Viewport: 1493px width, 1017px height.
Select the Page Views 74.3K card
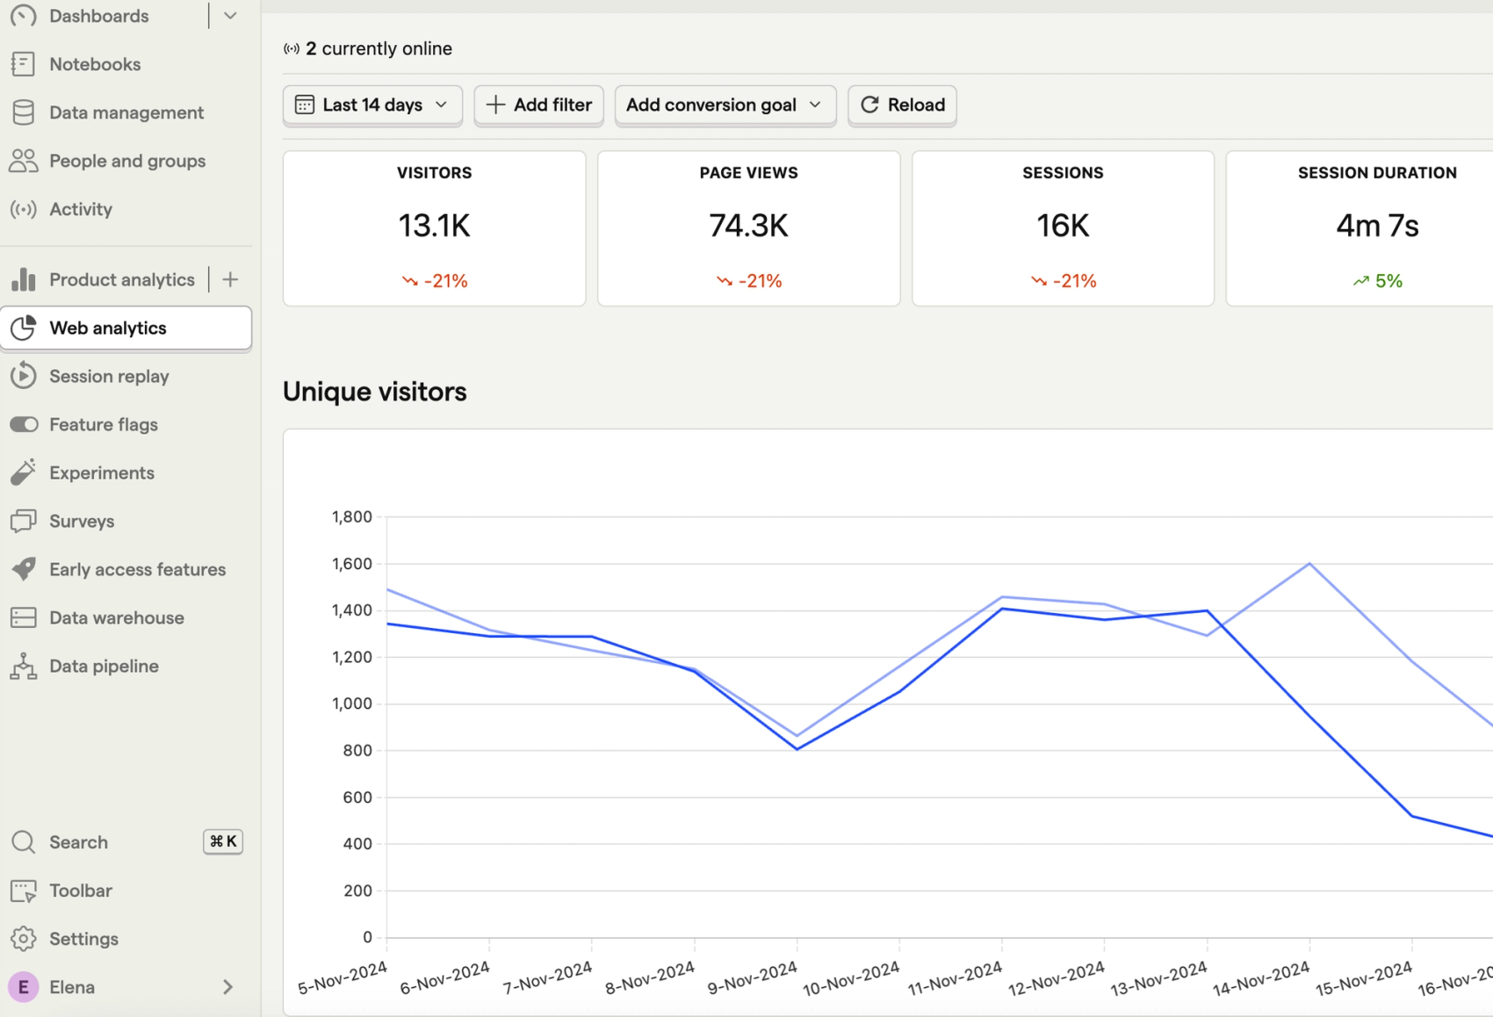749,228
